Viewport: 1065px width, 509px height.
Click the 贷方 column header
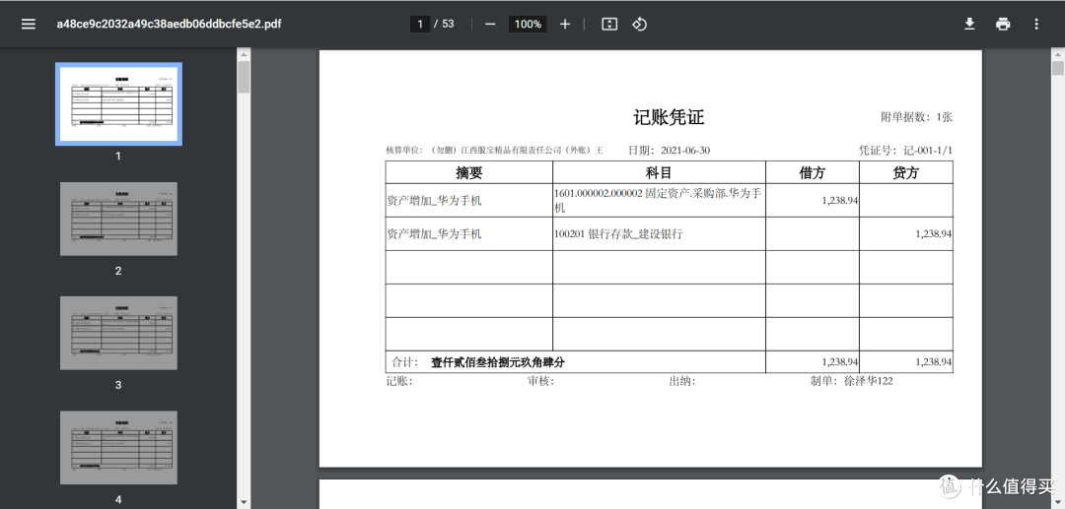pyautogui.click(x=906, y=173)
